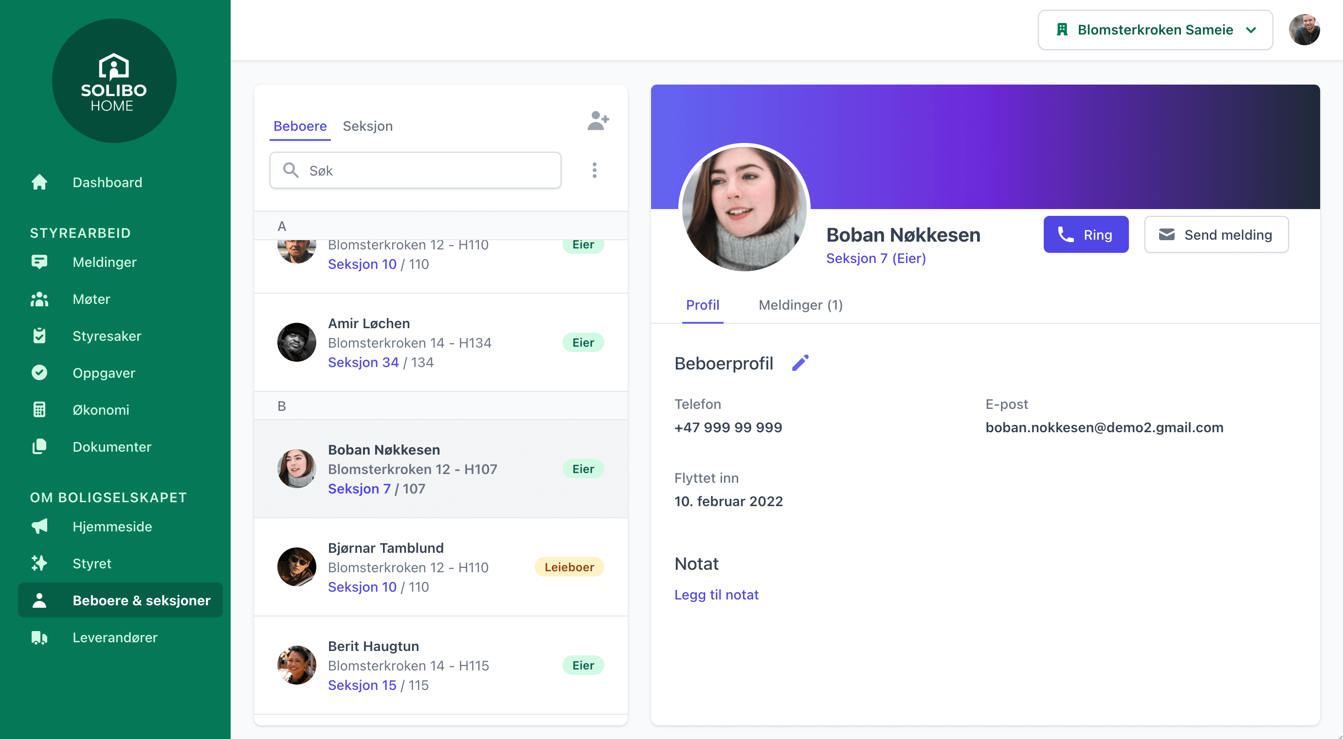Open Dashboard in the sidebar
This screenshot has width=1343, height=739.
[107, 182]
